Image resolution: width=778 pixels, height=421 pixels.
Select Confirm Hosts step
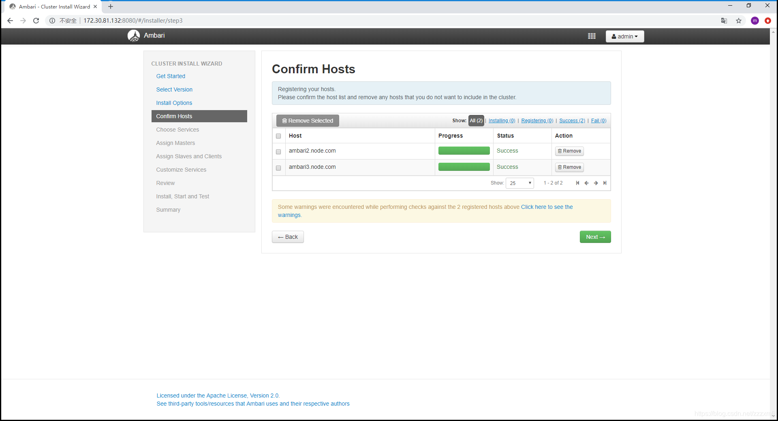point(199,116)
